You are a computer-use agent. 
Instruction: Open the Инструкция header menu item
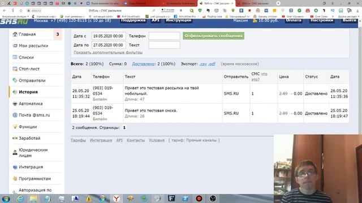[179, 20]
